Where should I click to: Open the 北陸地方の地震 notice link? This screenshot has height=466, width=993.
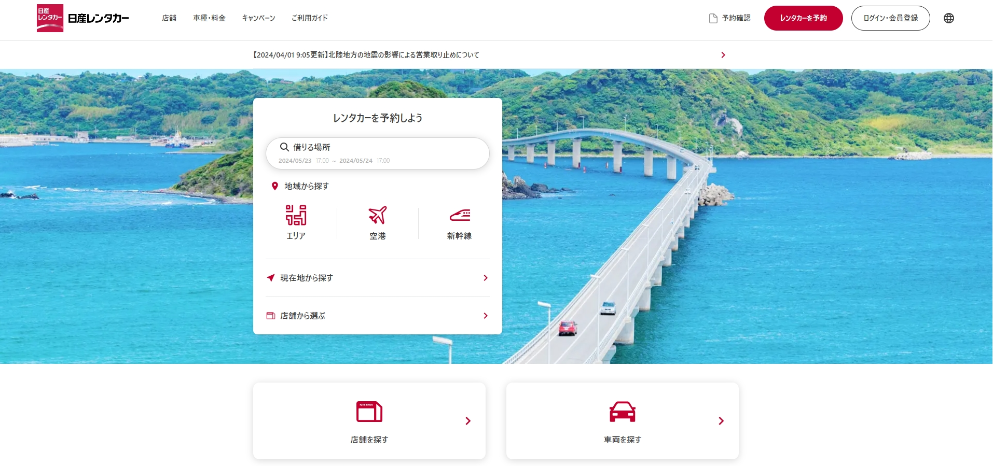click(x=366, y=55)
